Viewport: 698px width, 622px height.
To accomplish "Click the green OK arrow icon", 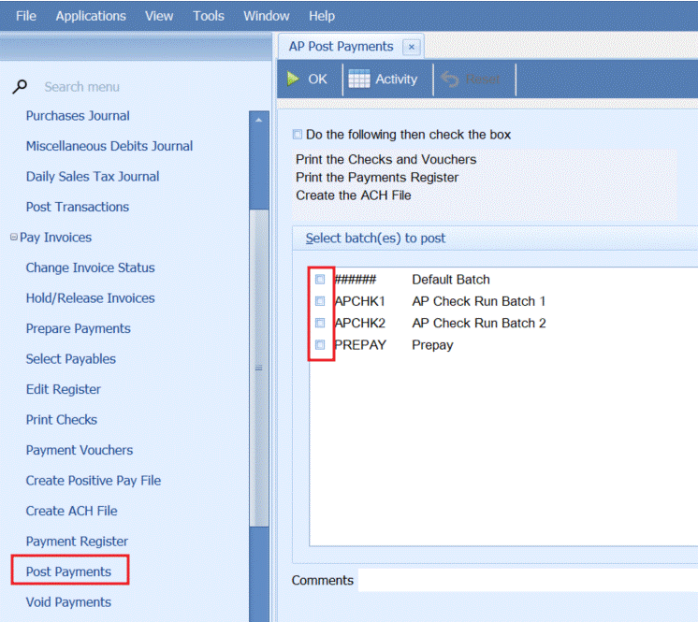I will tap(293, 80).
